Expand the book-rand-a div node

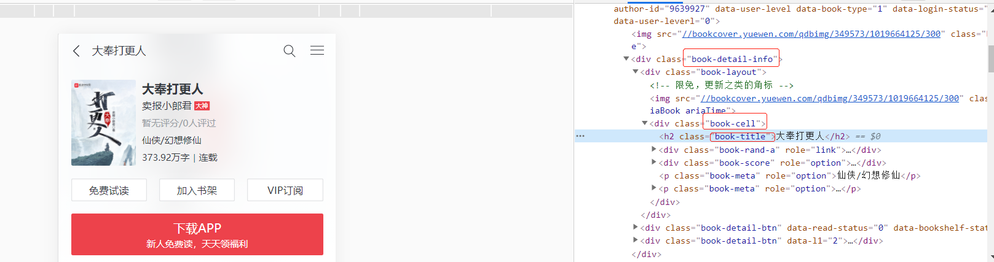point(654,150)
